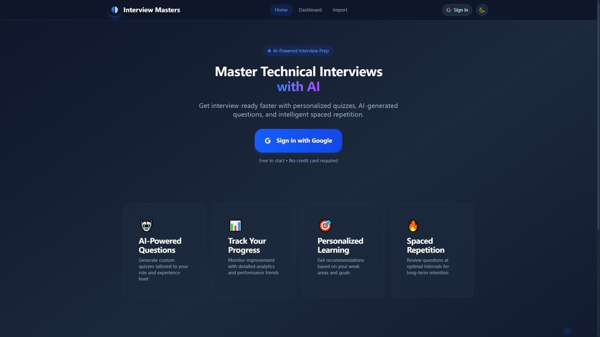
Task: Click the subtitle starting 'Get interview-ready faster'
Action: pos(299,110)
